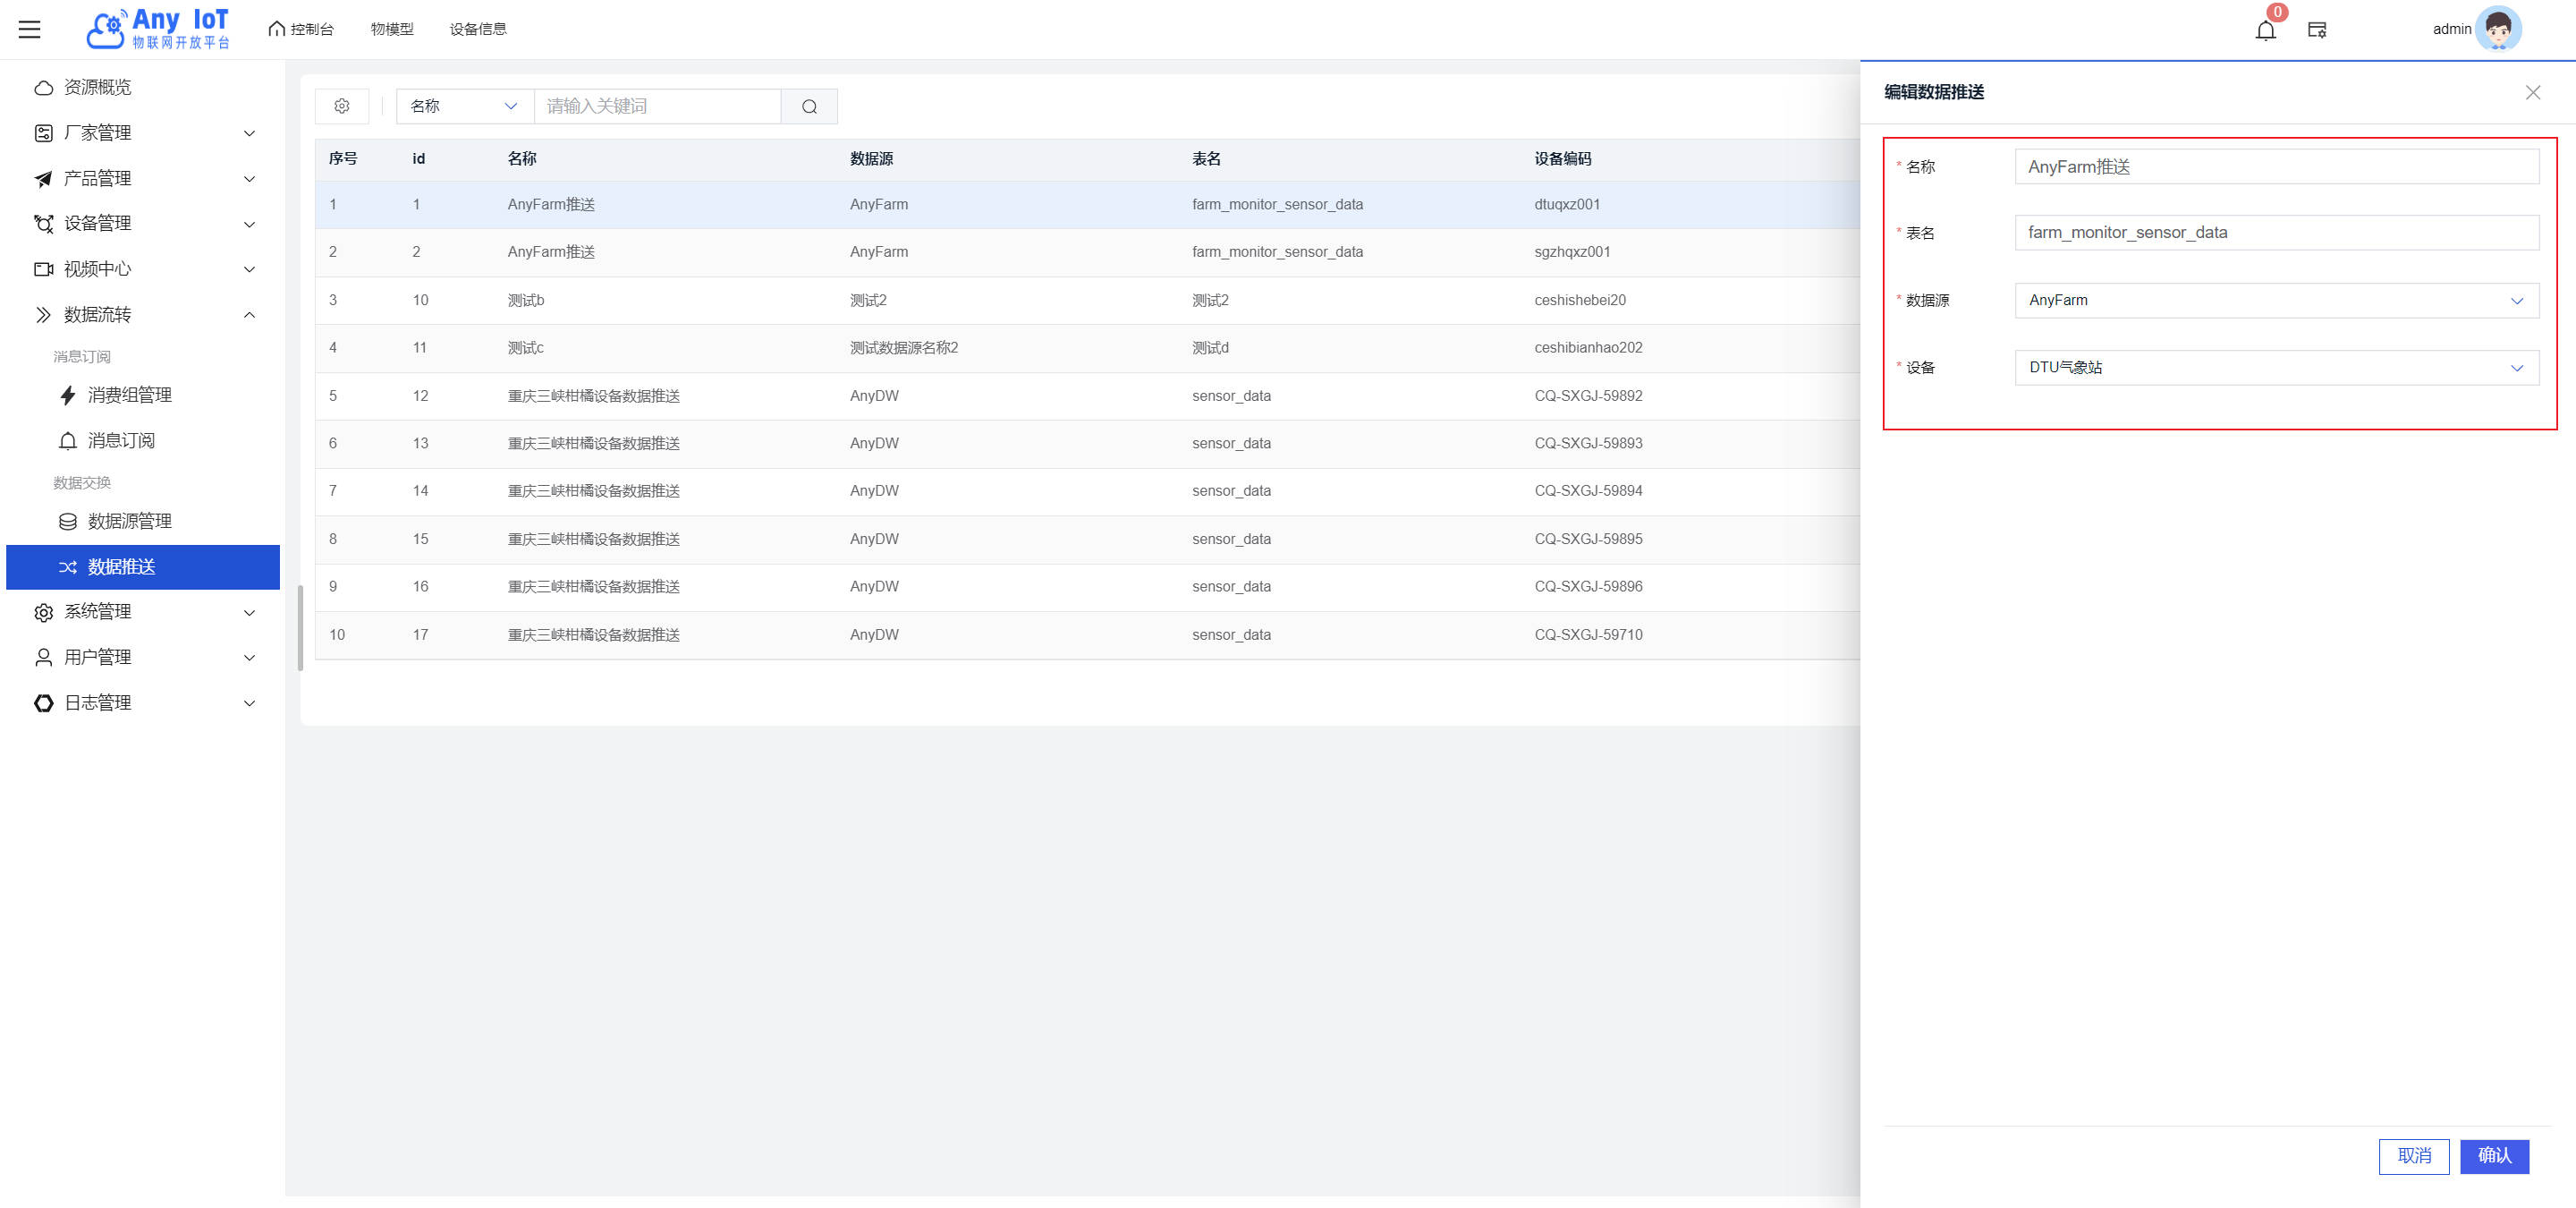2576x1208 pixels.
Task: Click the admin avatar image
Action: point(2497,29)
